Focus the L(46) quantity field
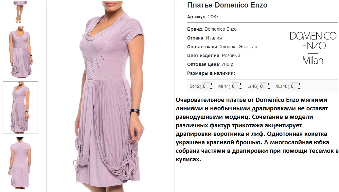The width and height of the screenshot is (339, 192). (263, 86)
